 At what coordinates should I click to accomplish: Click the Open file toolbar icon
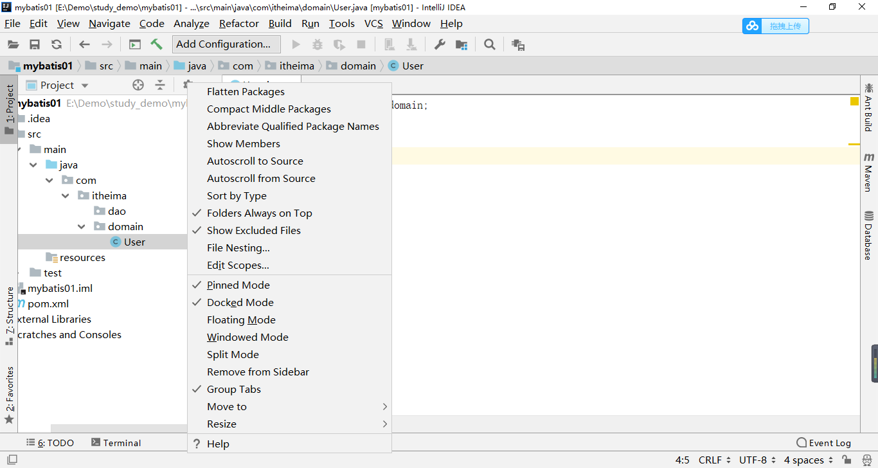coord(13,44)
